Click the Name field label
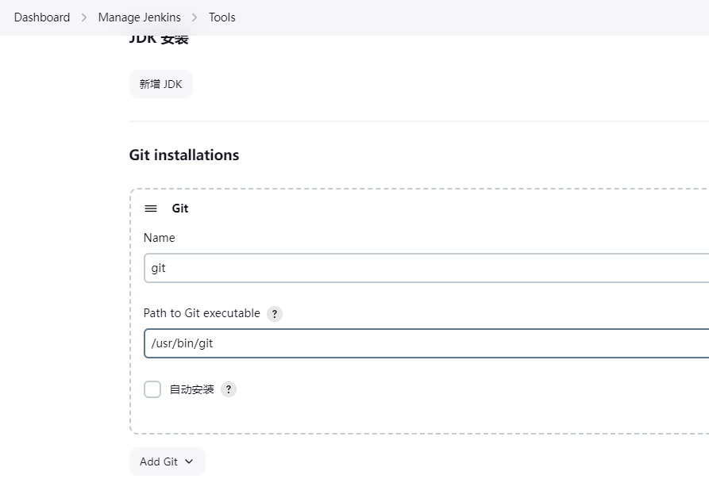The width and height of the screenshot is (709, 494). [x=159, y=238]
